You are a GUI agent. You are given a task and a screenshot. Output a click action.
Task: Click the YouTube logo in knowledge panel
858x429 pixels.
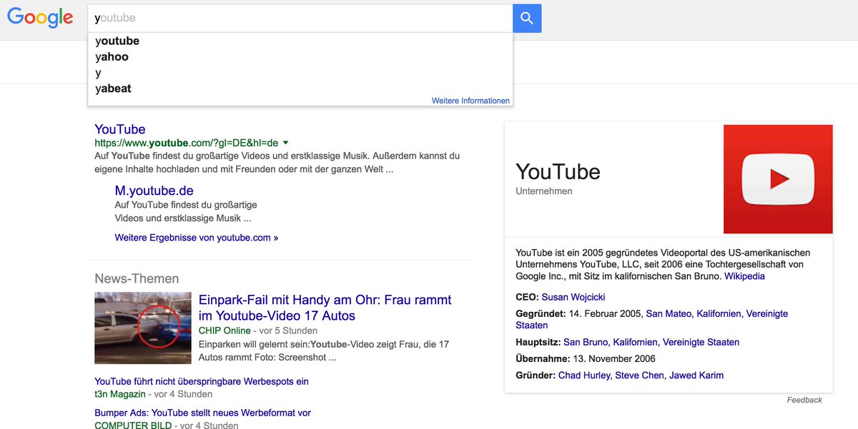[x=778, y=179]
